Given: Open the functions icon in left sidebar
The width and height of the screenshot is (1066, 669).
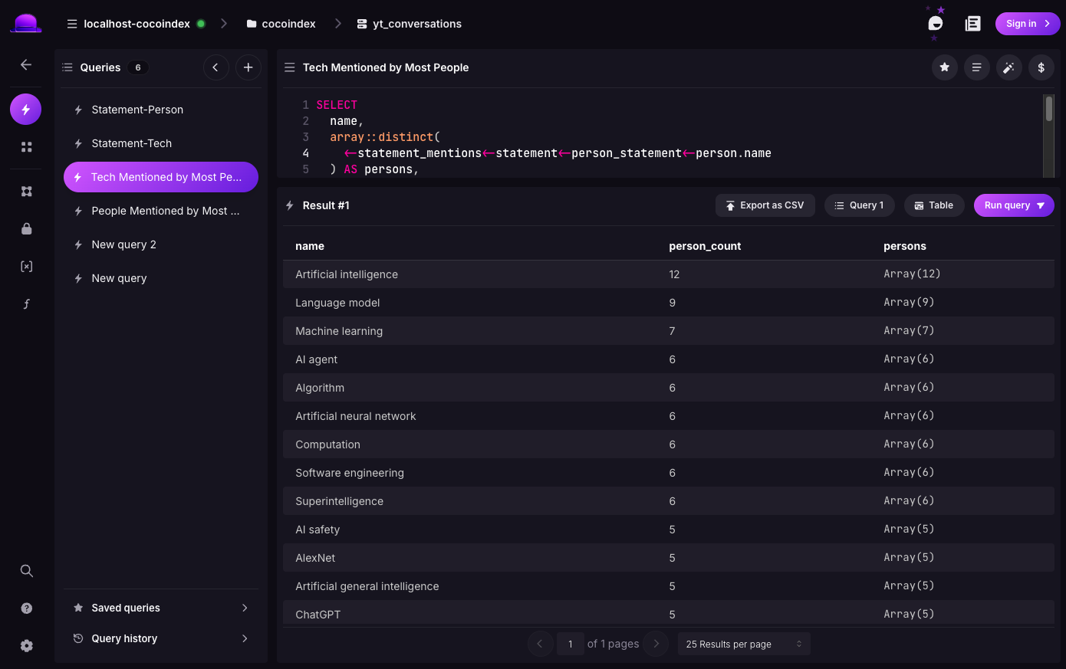Looking at the screenshot, I should coord(26,304).
